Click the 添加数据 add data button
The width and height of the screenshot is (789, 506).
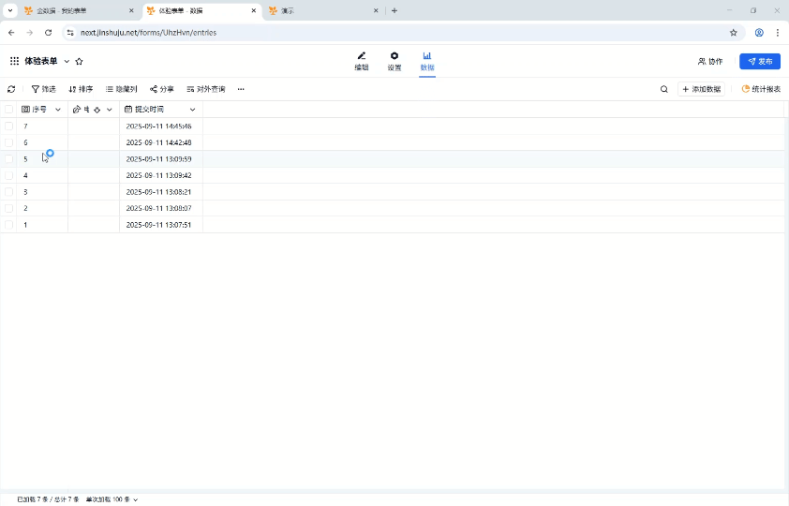701,89
